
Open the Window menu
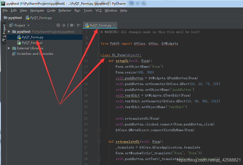click(111, 10)
